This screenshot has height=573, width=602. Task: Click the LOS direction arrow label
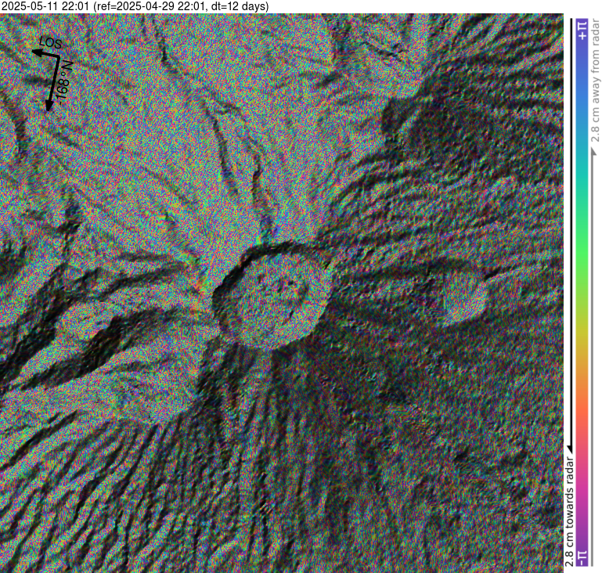(x=51, y=42)
